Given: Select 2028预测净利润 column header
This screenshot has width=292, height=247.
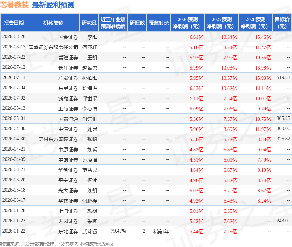Looking at the screenshot, I should 256,23.
